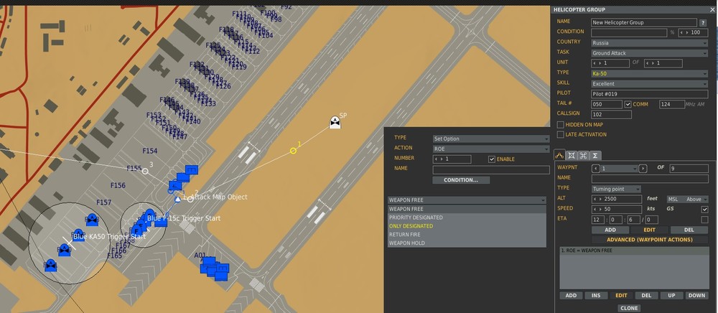Screen dimensions: 718x313
Task: Click the CALLSIGN field showing 102
Action: pyautogui.click(x=611, y=114)
